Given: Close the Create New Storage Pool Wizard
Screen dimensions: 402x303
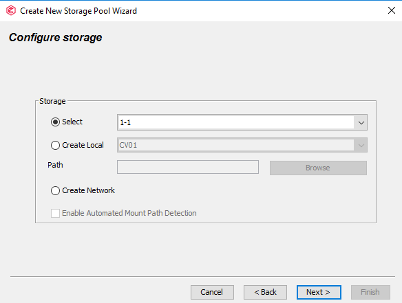Looking at the screenshot, I should click(x=391, y=10).
